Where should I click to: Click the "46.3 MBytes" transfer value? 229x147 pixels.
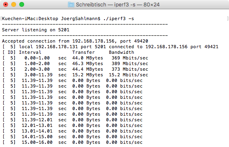[88, 63]
